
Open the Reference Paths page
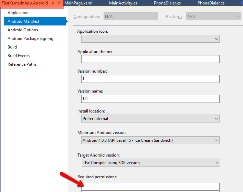pyautogui.click(x=22, y=64)
